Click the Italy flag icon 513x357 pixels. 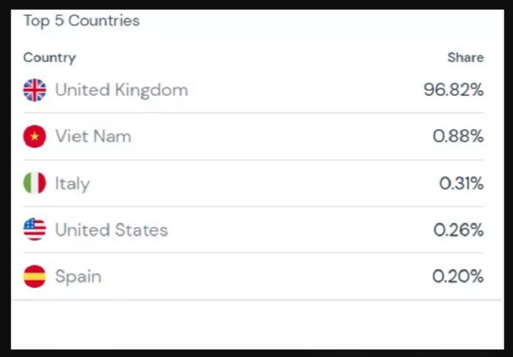(35, 183)
